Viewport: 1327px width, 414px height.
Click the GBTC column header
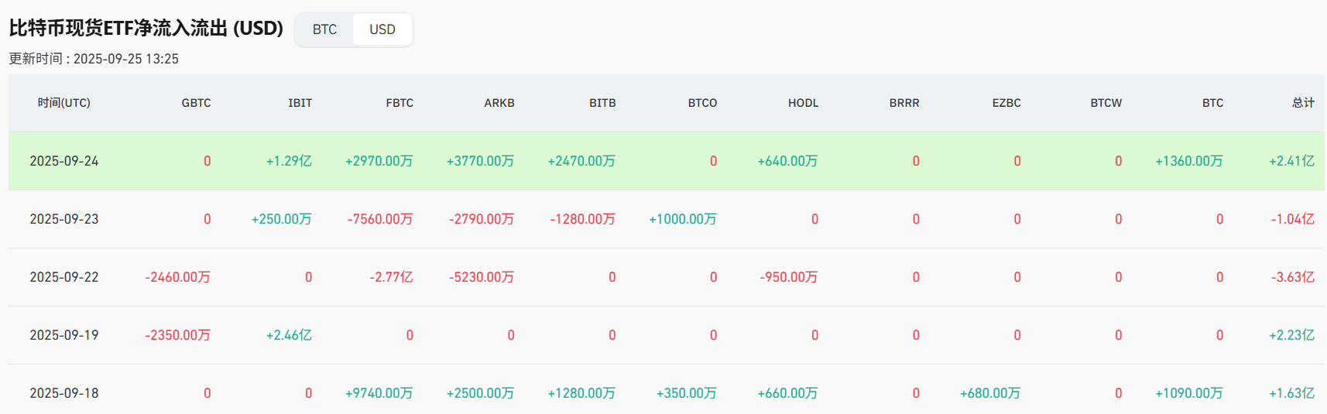tap(196, 103)
